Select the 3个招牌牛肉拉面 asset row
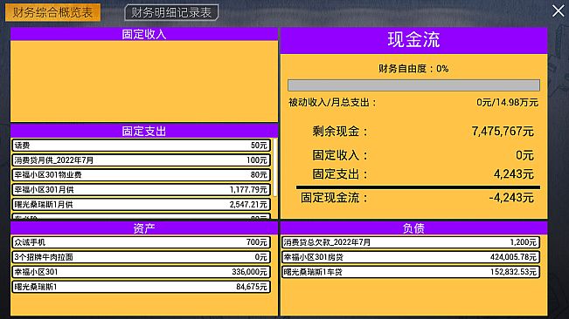The height and width of the screenshot is (319, 569). click(141, 257)
